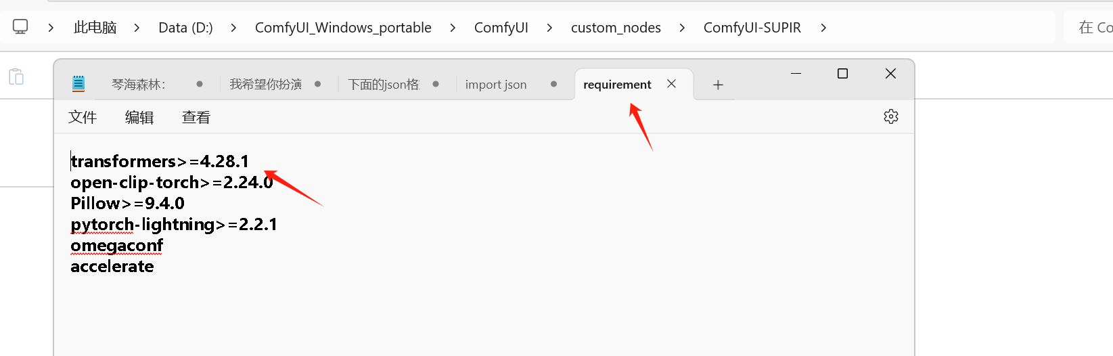Viewport: 1113px width, 356px height.
Task: Navigate to ComfyUI folder in breadcrumb
Action: pos(501,28)
